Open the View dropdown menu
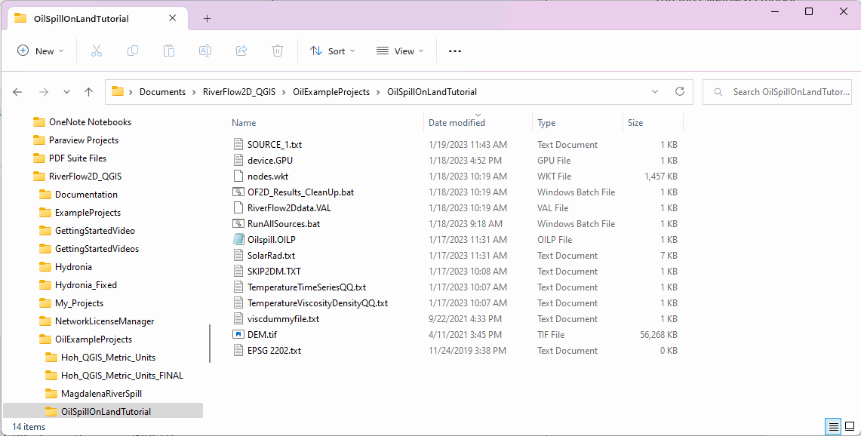This screenshot has width=861, height=436. pos(400,51)
